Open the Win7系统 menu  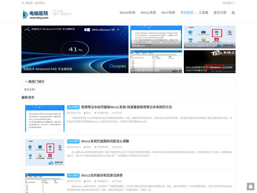pos(168,13)
